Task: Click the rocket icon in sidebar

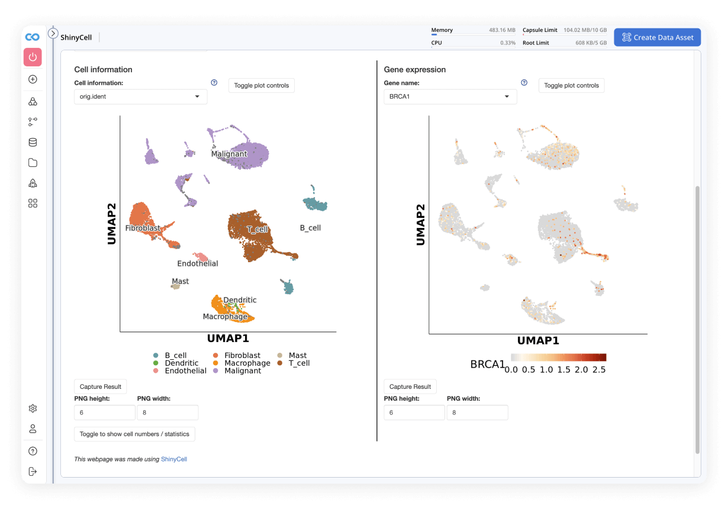Action: [33, 183]
